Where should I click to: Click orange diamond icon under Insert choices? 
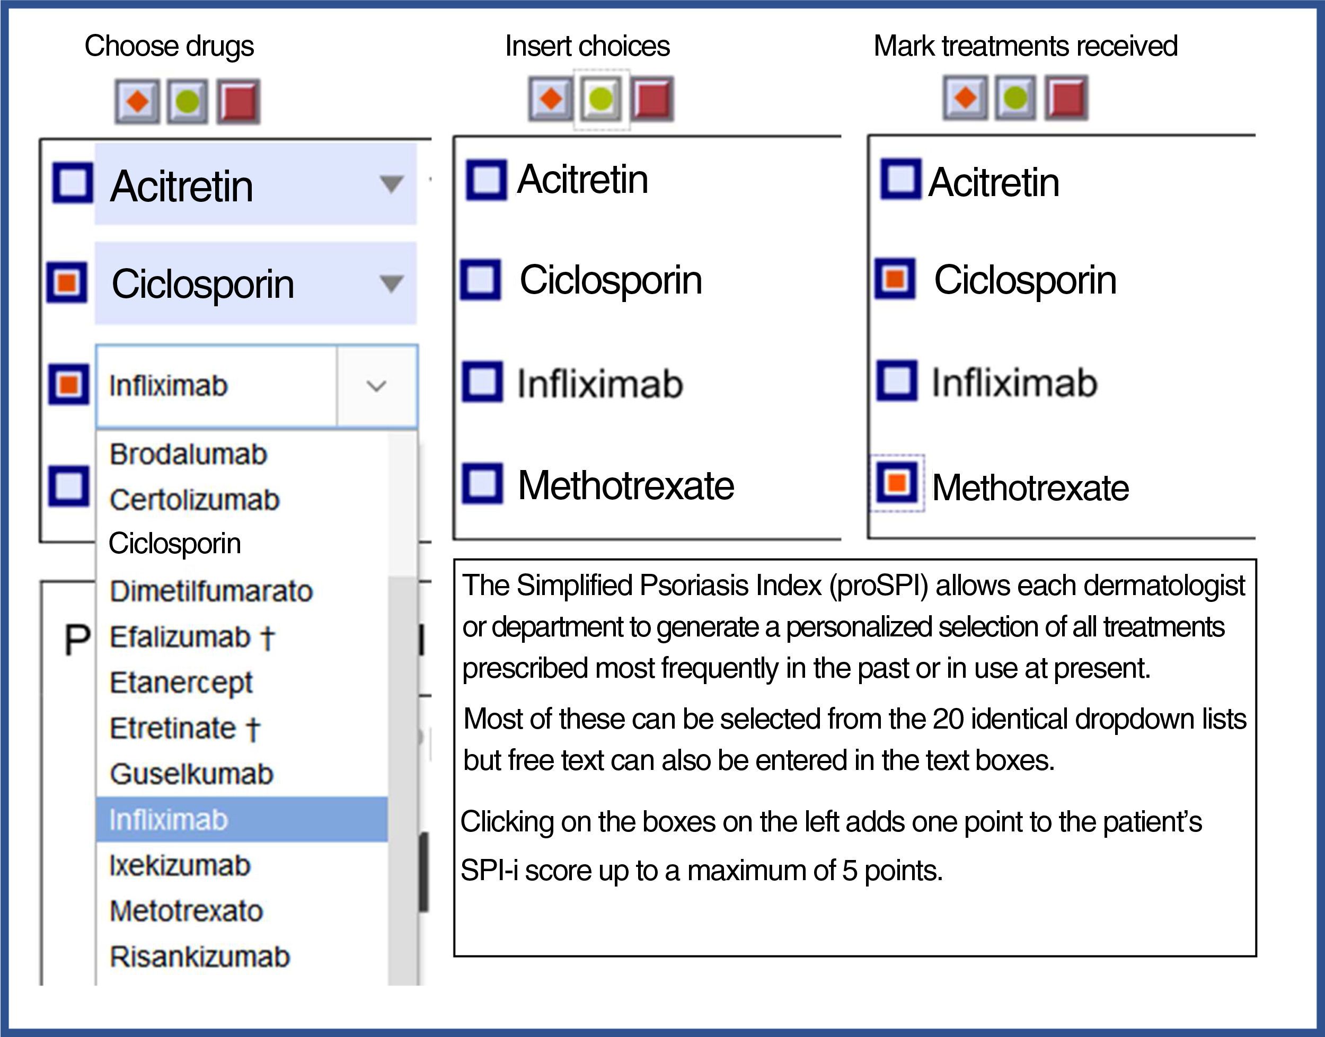[550, 99]
